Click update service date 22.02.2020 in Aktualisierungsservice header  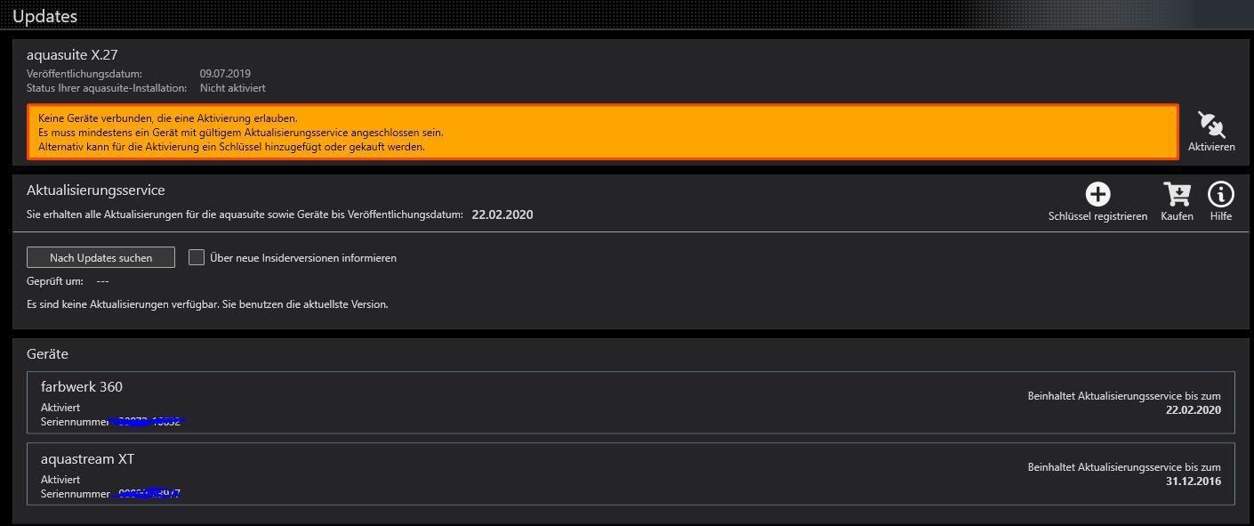[x=502, y=214]
